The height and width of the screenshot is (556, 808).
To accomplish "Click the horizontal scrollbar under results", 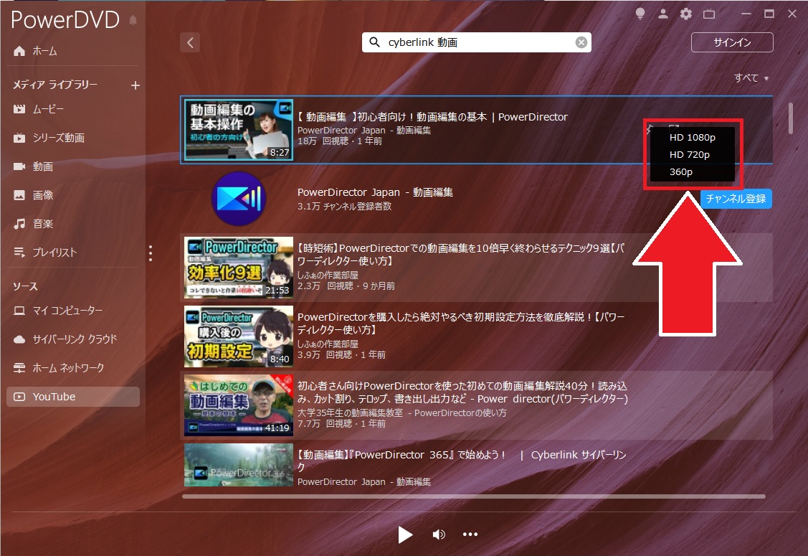I will (474, 496).
